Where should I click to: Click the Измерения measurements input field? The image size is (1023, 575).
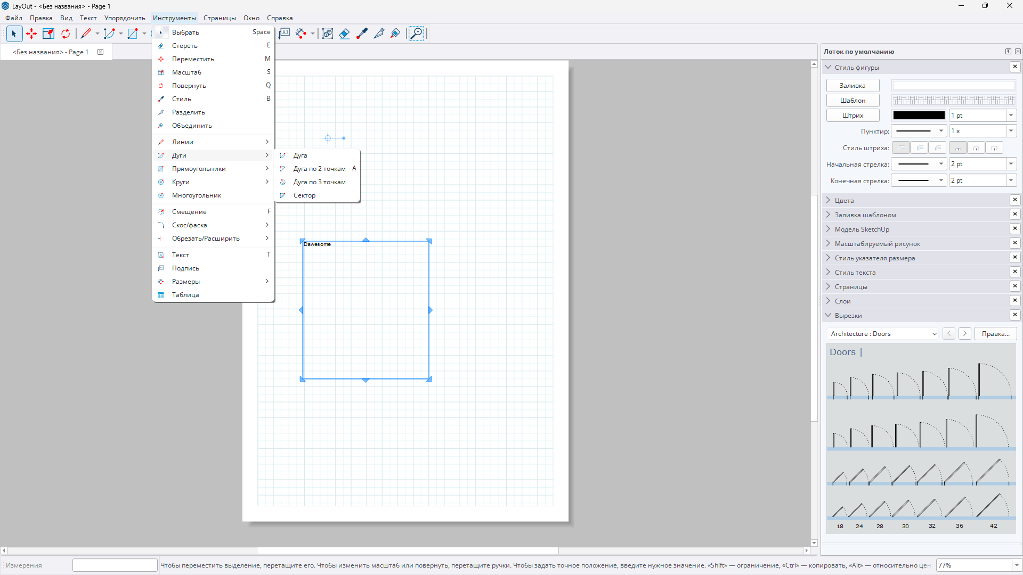tap(115, 565)
